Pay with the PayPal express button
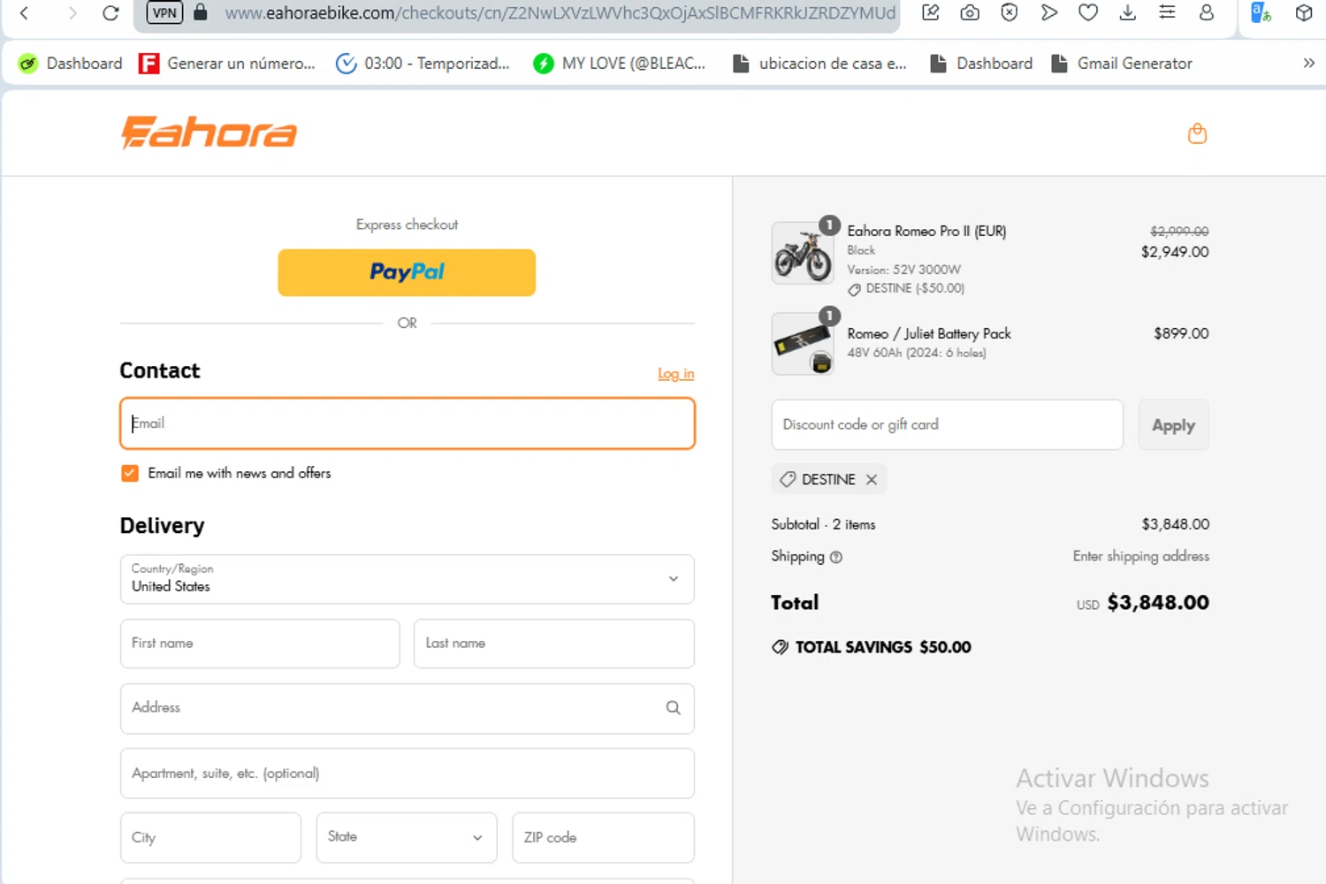1326x884 pixels. click(407, 272)
